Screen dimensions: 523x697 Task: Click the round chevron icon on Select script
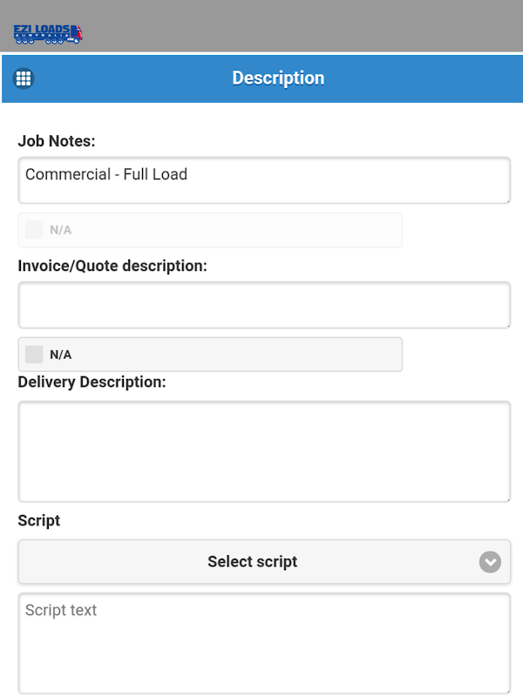click(x=490, y=562)
